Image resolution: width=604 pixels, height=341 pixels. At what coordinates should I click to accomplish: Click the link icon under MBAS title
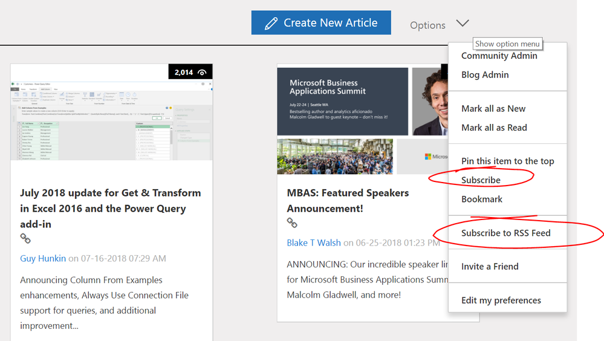(x=292, y=222)
